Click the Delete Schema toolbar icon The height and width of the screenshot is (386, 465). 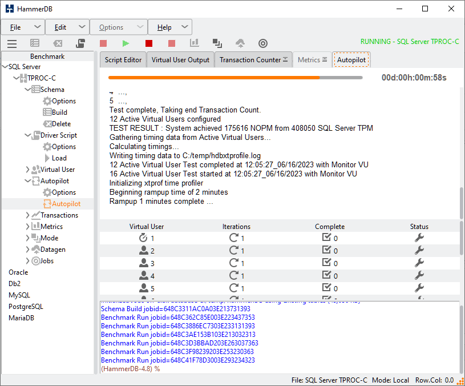(58, 43)
